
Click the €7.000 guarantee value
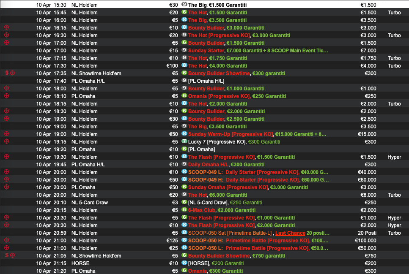point(368,51)
